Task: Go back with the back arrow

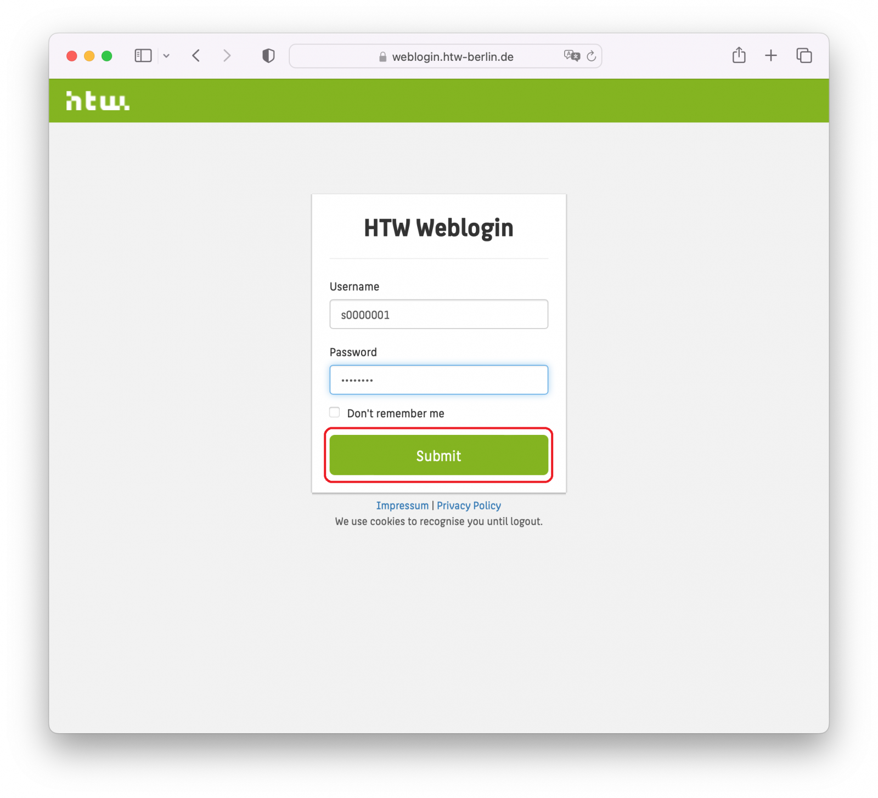Action: point(196,56)
